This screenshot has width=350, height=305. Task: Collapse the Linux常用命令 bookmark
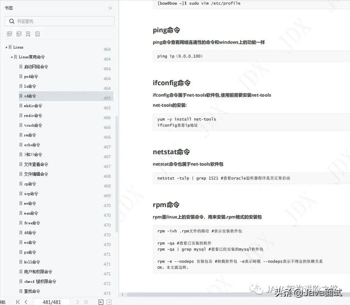(11, 57)
